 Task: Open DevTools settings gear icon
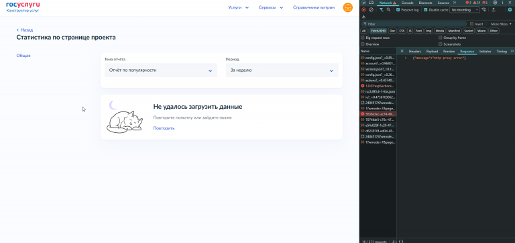(x=495, y=3)
